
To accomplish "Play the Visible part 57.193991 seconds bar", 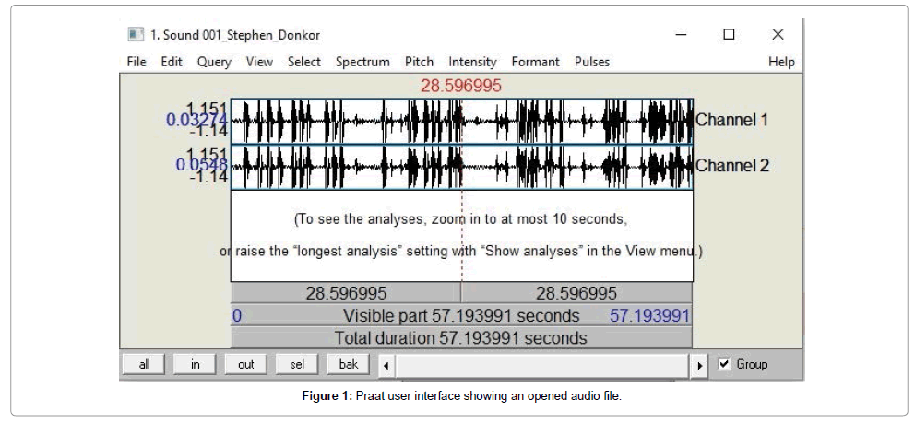I will pyautogui.click(x=461, y=316).
